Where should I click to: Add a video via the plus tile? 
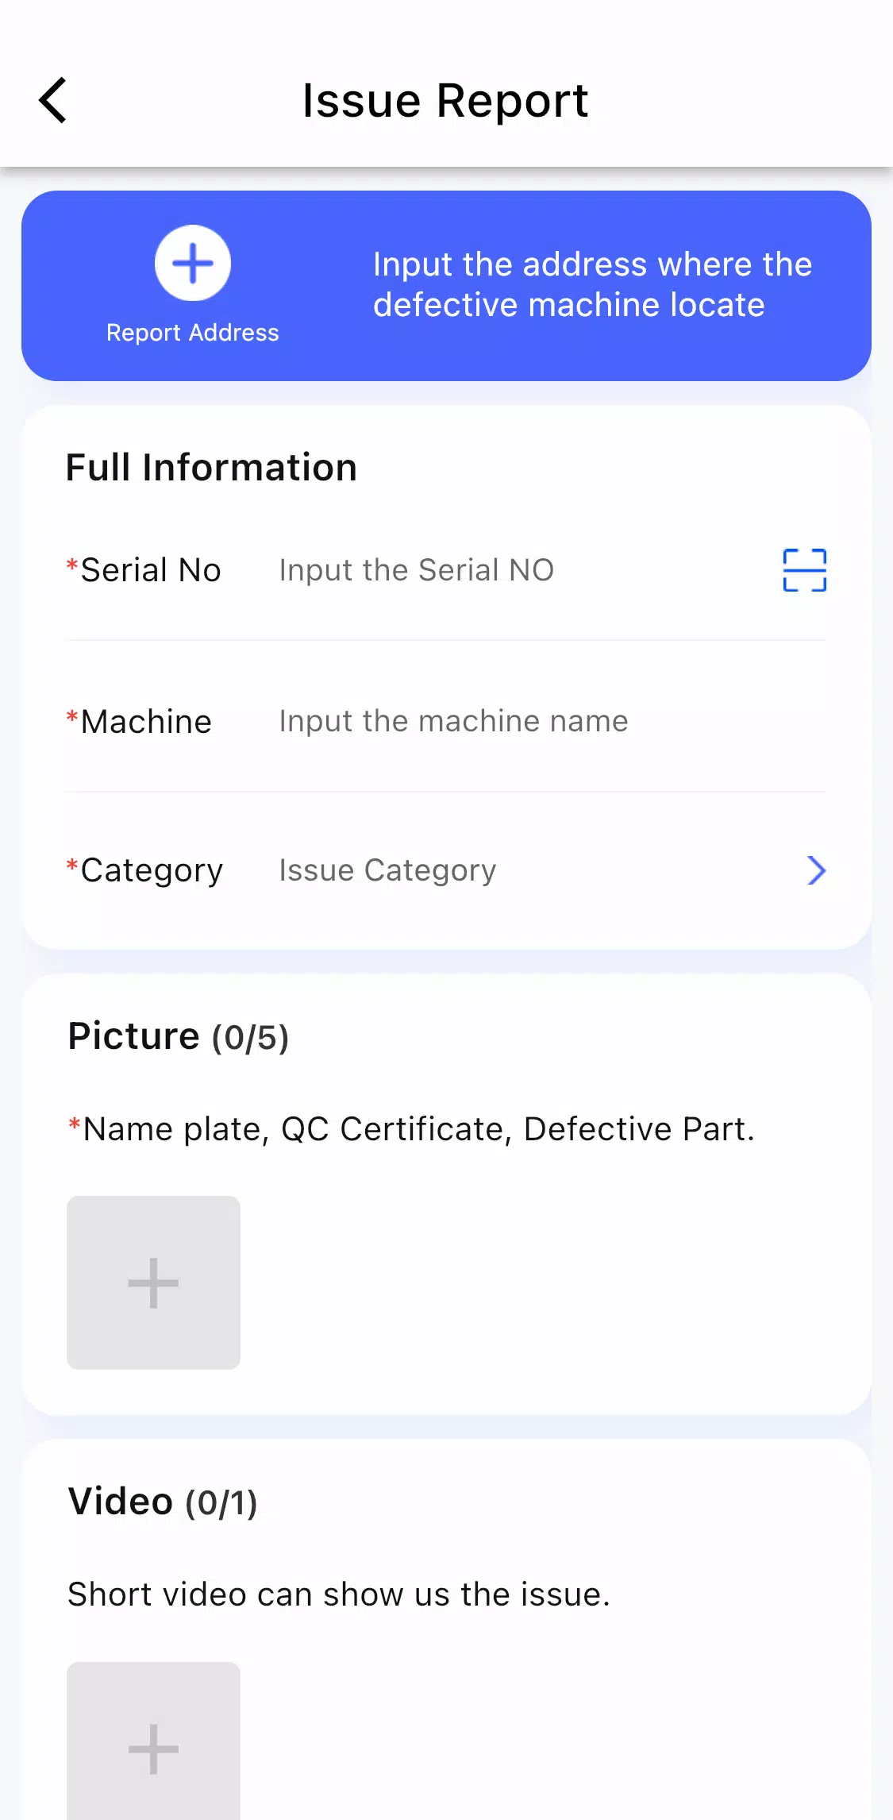pos(153,1741)
